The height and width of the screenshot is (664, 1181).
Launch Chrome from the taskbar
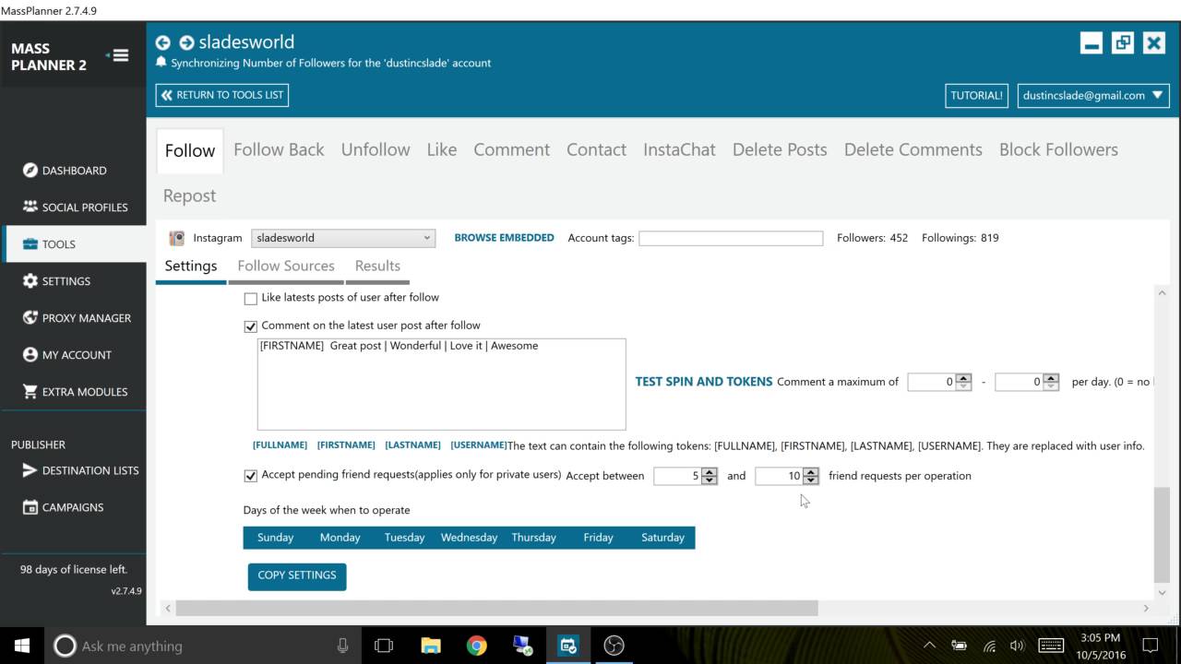point(476,646)
